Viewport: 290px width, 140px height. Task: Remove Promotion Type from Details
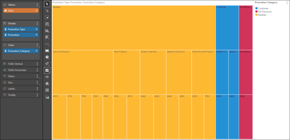tap(36, 29)
